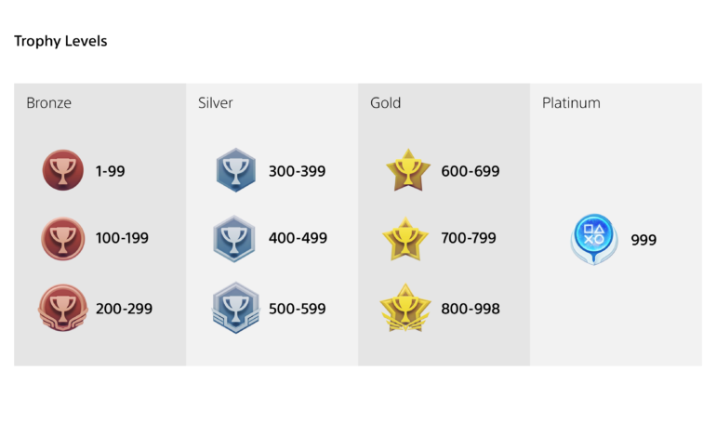Select the 1-99 level range text
The width and height of the screenshot is (716, 437).
[x=110, y=171]
